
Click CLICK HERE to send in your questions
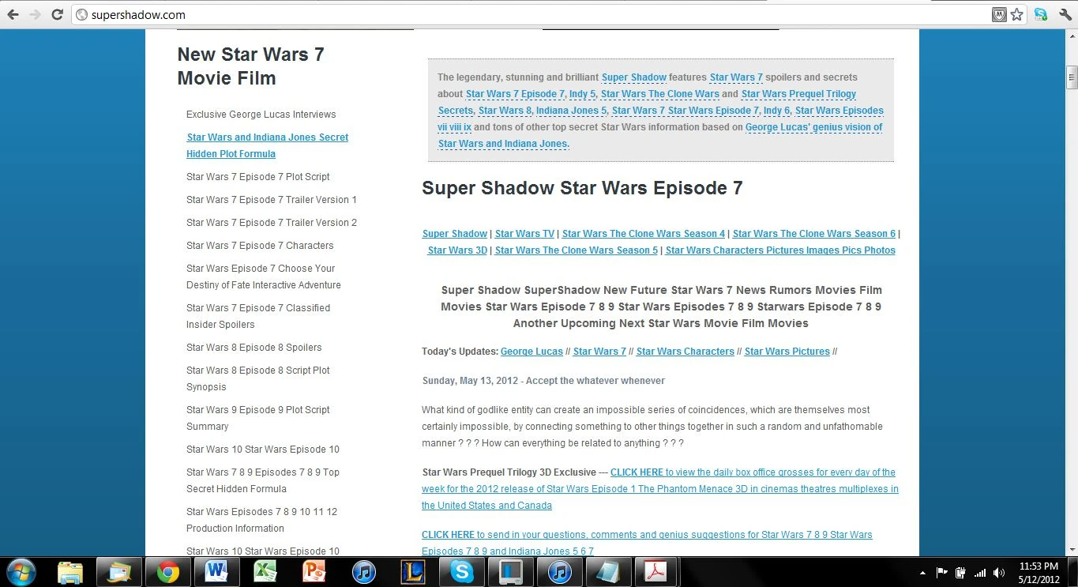[448, 535]
